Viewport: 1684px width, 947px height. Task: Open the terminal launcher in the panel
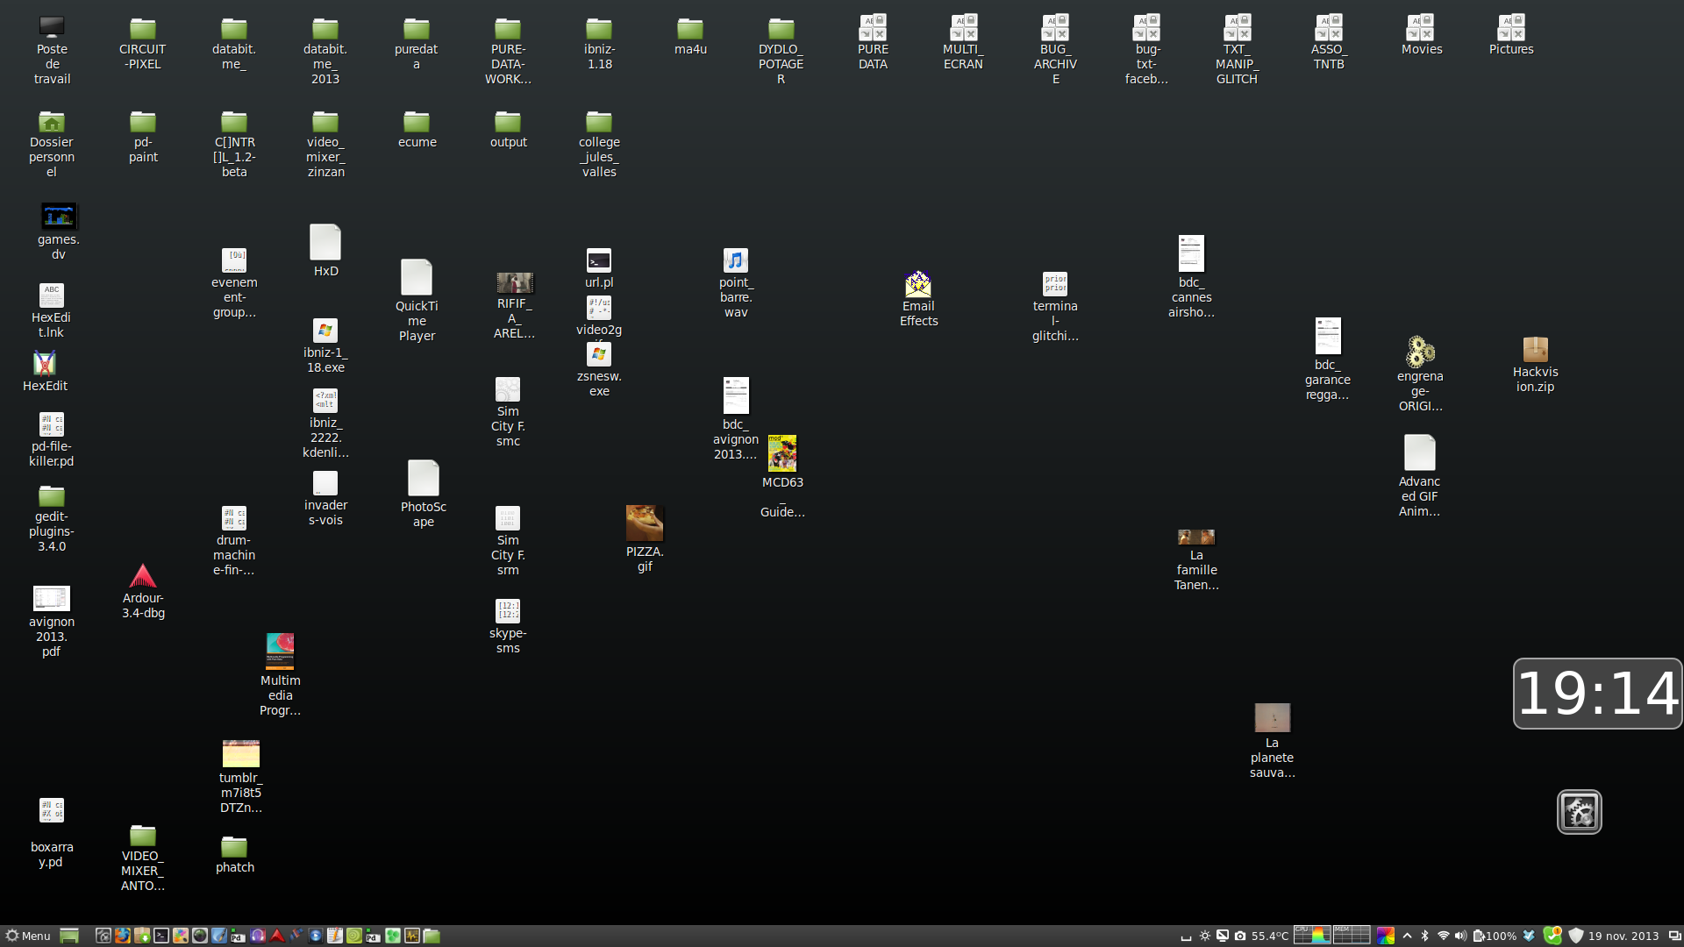point(161,936)
